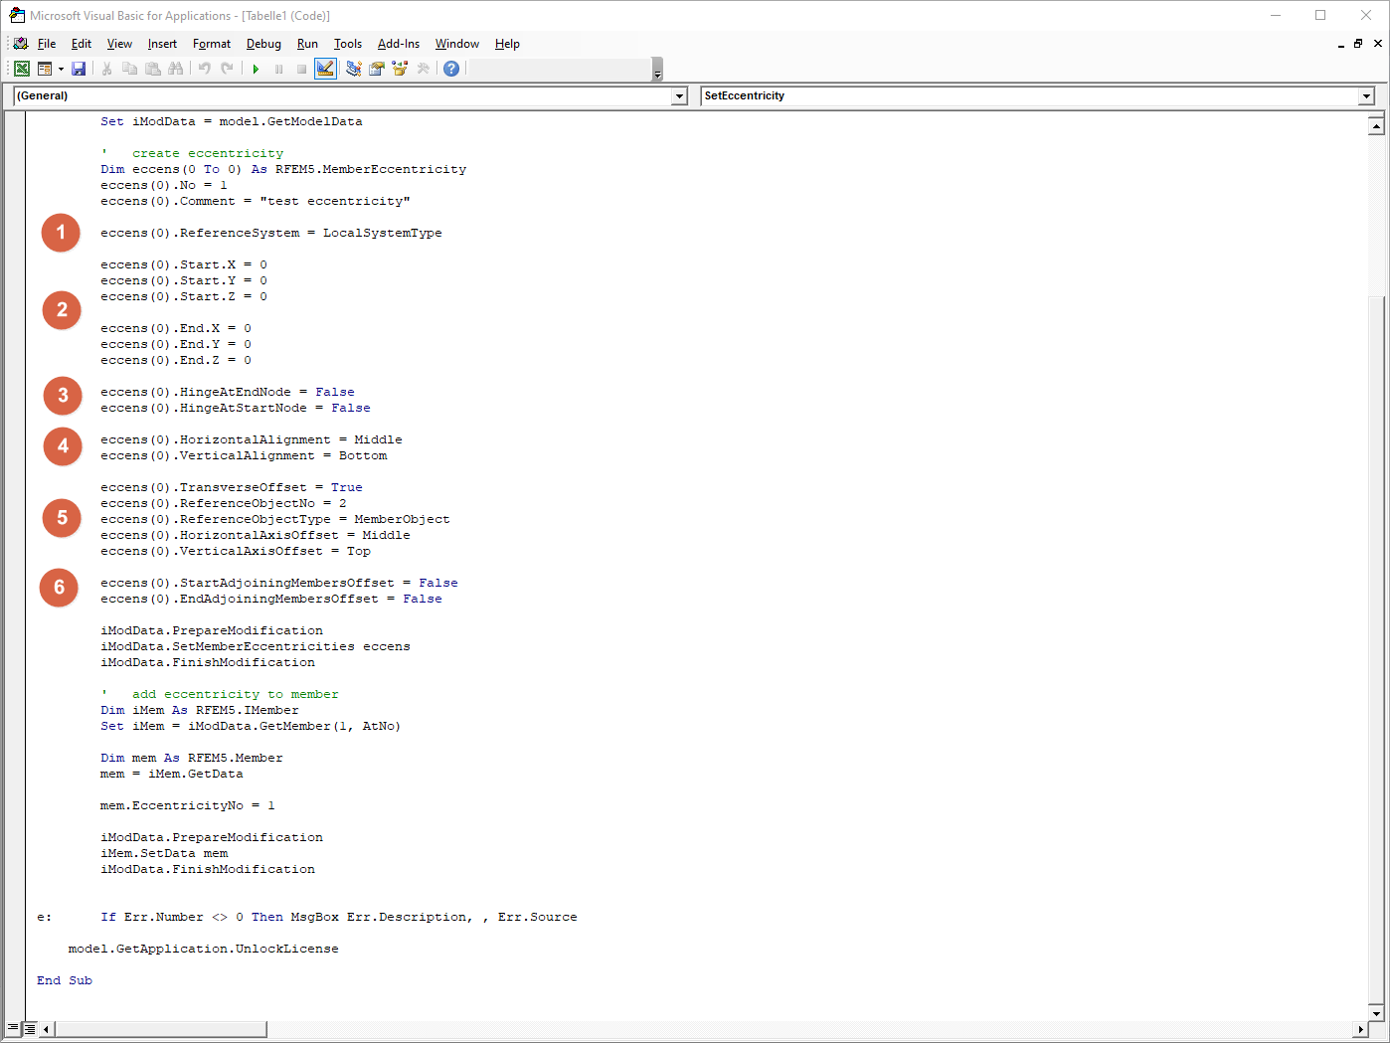The width and height of the screenshot is (1390, 1043).
Task: Click the vertical scrollbar thumb
Action: click(x=1376, y=650)
